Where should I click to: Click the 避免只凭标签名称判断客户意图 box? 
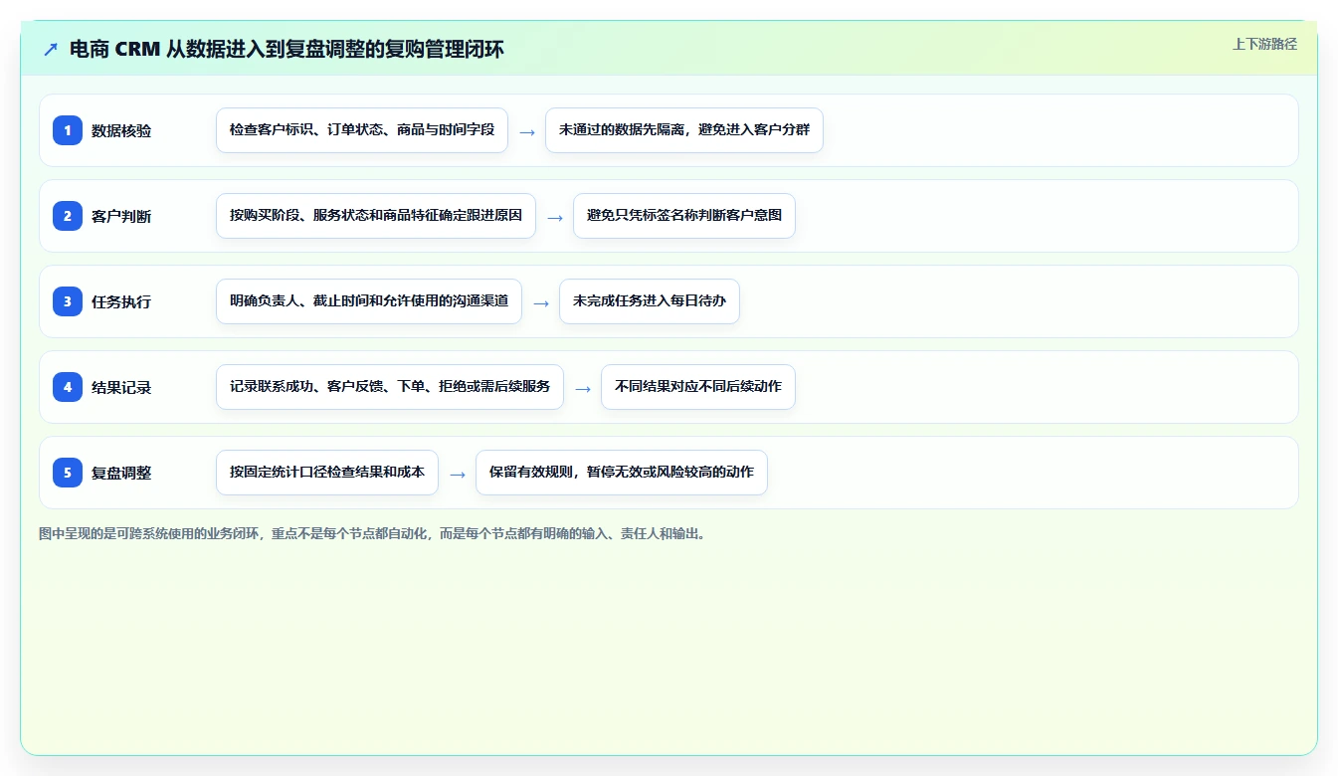point(684,216)
